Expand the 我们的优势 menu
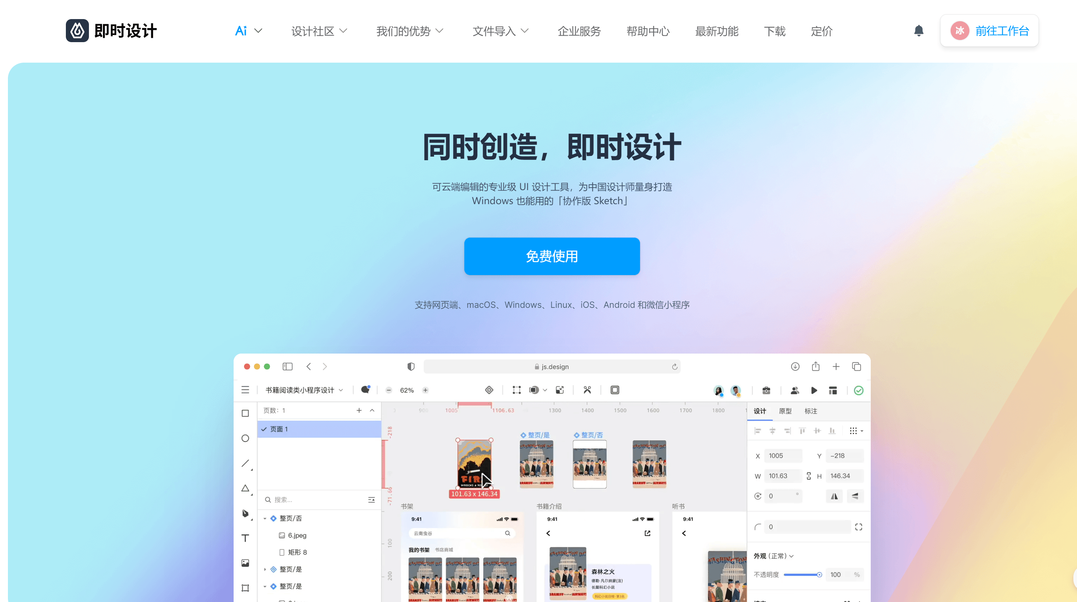Image resolution: width=1077 pixels, height=602 pixels. click(x=410, y=31)
